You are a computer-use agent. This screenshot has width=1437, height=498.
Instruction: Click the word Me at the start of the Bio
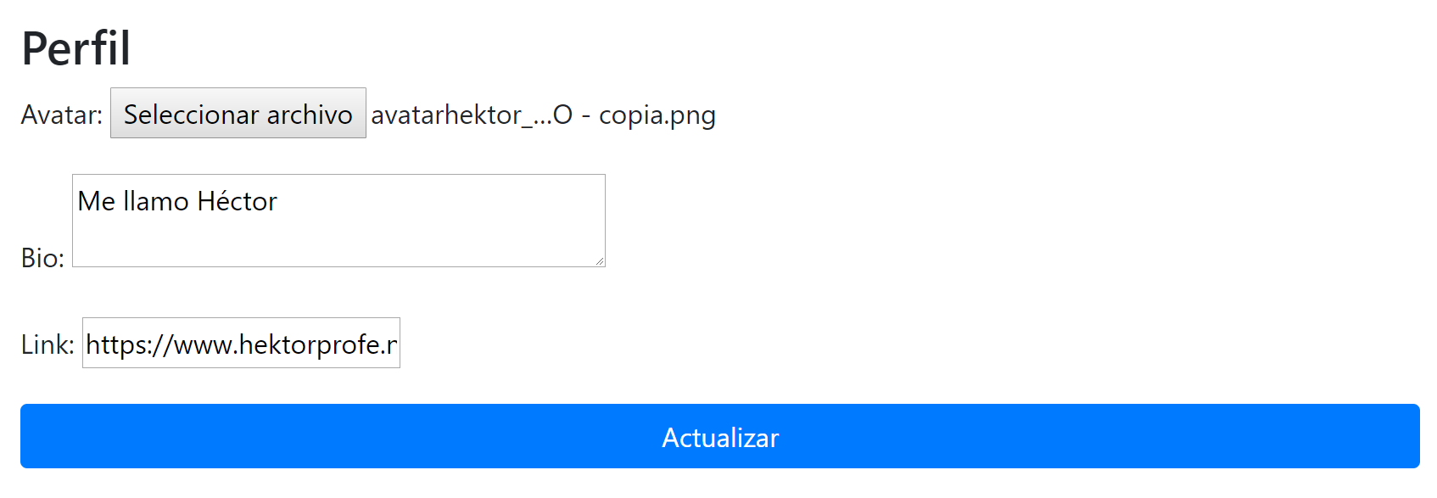click(97, 201)
